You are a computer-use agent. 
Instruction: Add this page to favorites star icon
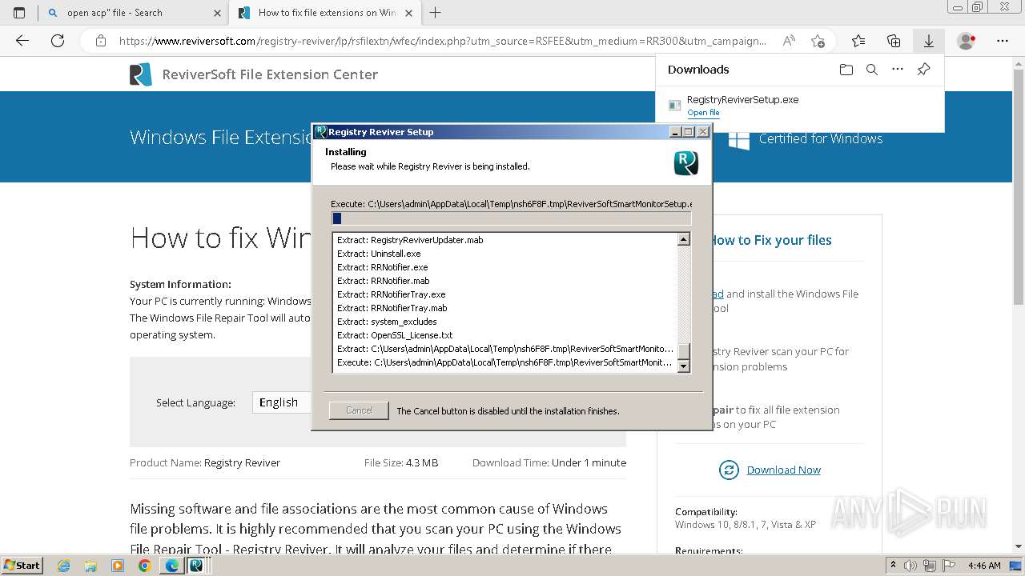pyautogui.click(x=818, y=41)
